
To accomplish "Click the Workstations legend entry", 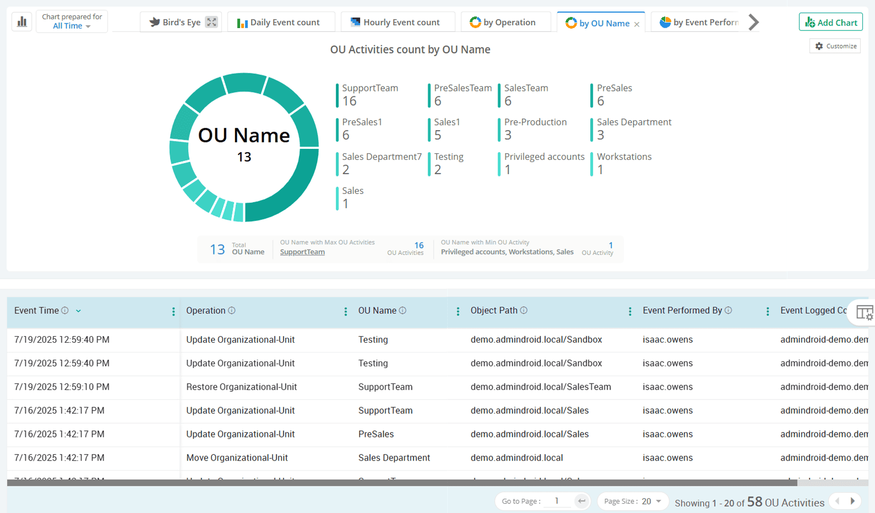I will pos(622,164).
